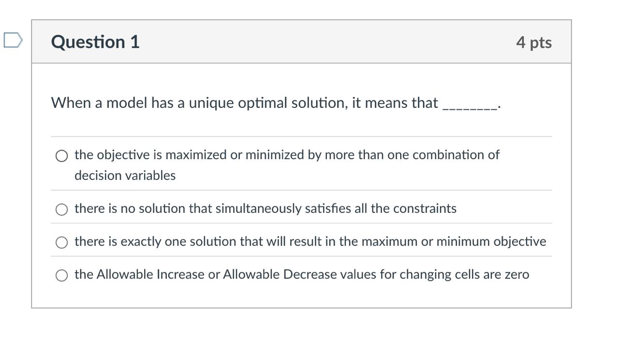
Task: Click the Question 1 header bar
Action: pyautogui.click(x=300, y=42)
